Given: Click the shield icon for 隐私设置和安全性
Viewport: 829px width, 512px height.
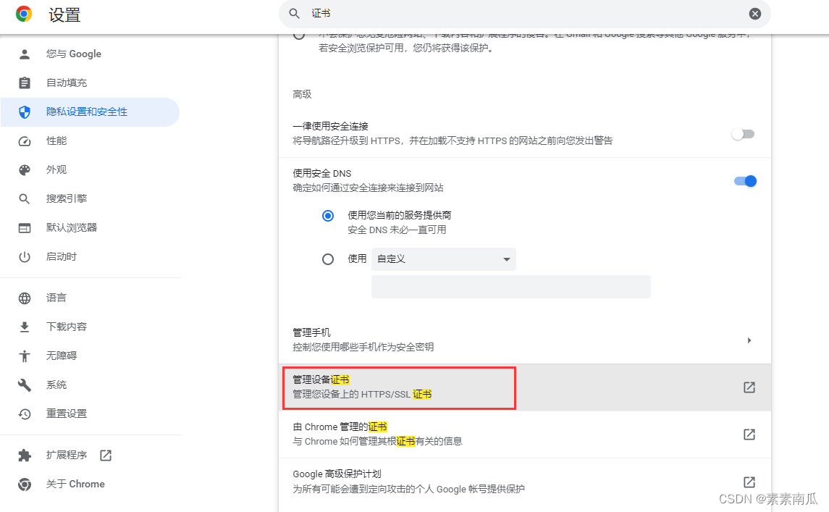Looking at the screenshot, I should pyautogui.click(x=25, y=112).
